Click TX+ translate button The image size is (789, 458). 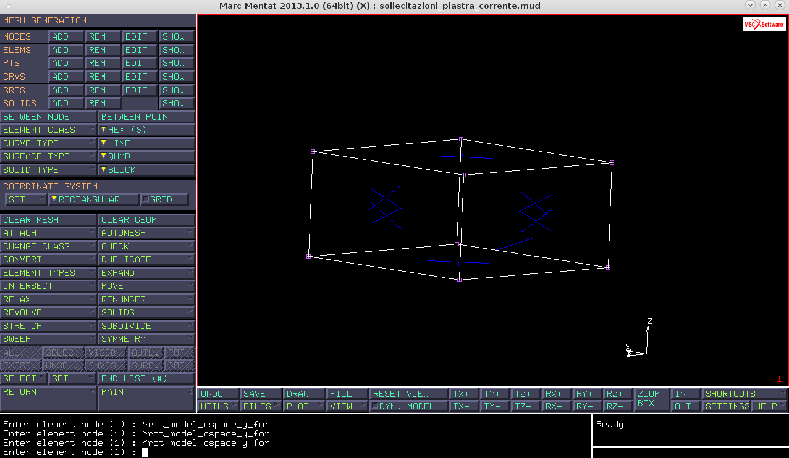pos(465,394)
